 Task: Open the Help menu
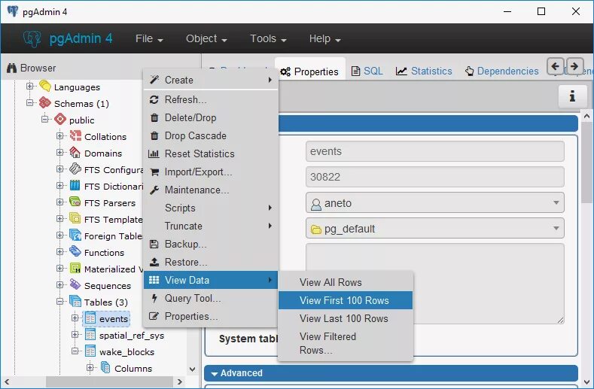[x=324, y=38]
